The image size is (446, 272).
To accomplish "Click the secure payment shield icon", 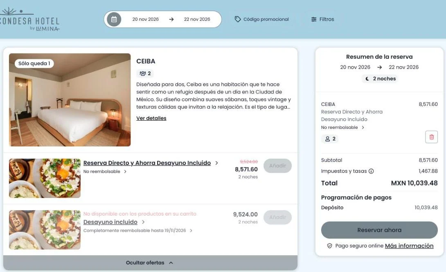I will [x=329, y=246].
